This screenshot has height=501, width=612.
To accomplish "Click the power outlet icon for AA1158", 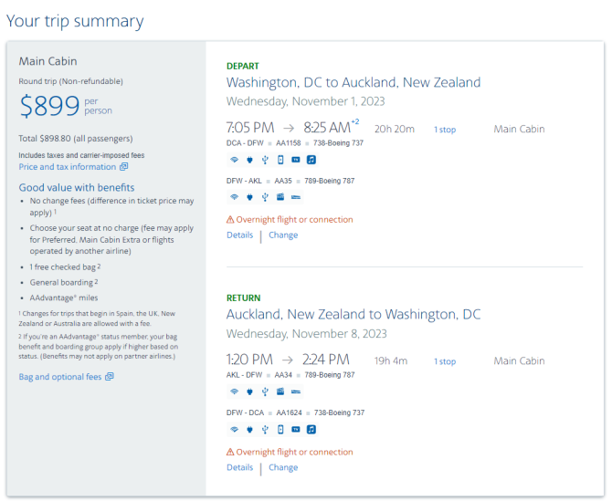I will [x=249, y=160].
